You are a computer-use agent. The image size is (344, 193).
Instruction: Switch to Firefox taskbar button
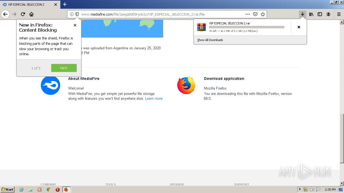[66, 190]
